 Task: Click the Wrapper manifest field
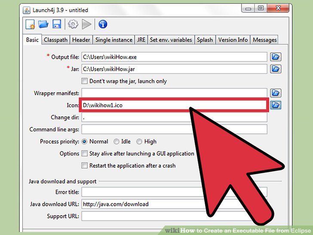click(174, 93)
